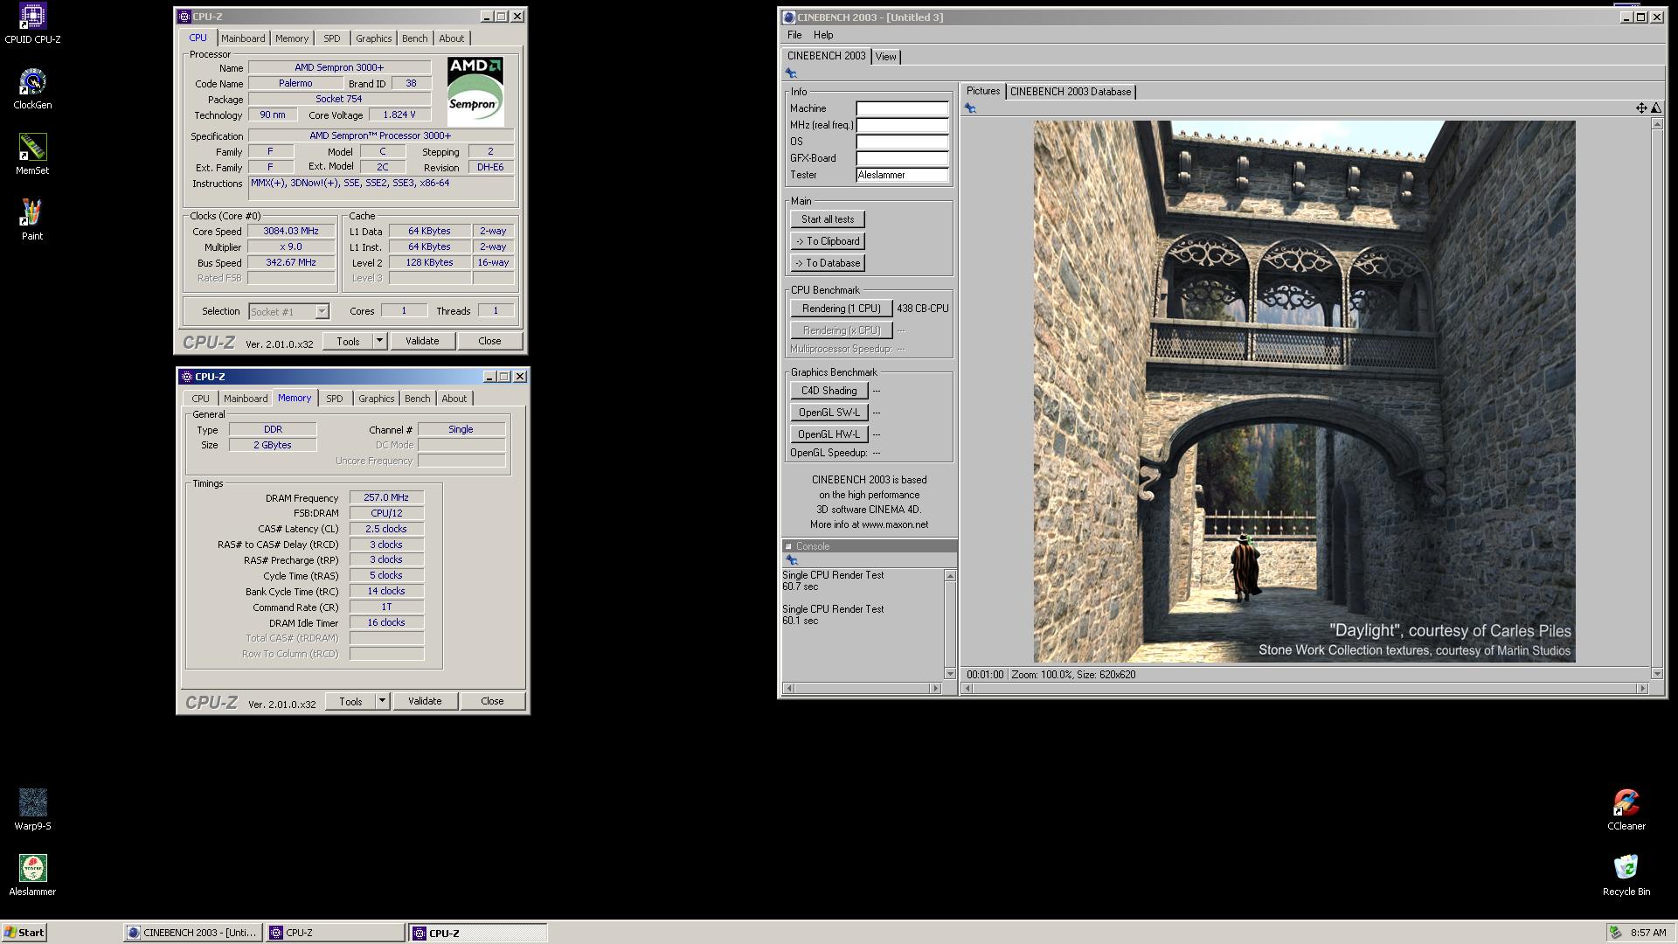Switch to CPU tab in bottom CPU-Z
1678x944 pixels.
pyautogui.click(x=200, y=399)
